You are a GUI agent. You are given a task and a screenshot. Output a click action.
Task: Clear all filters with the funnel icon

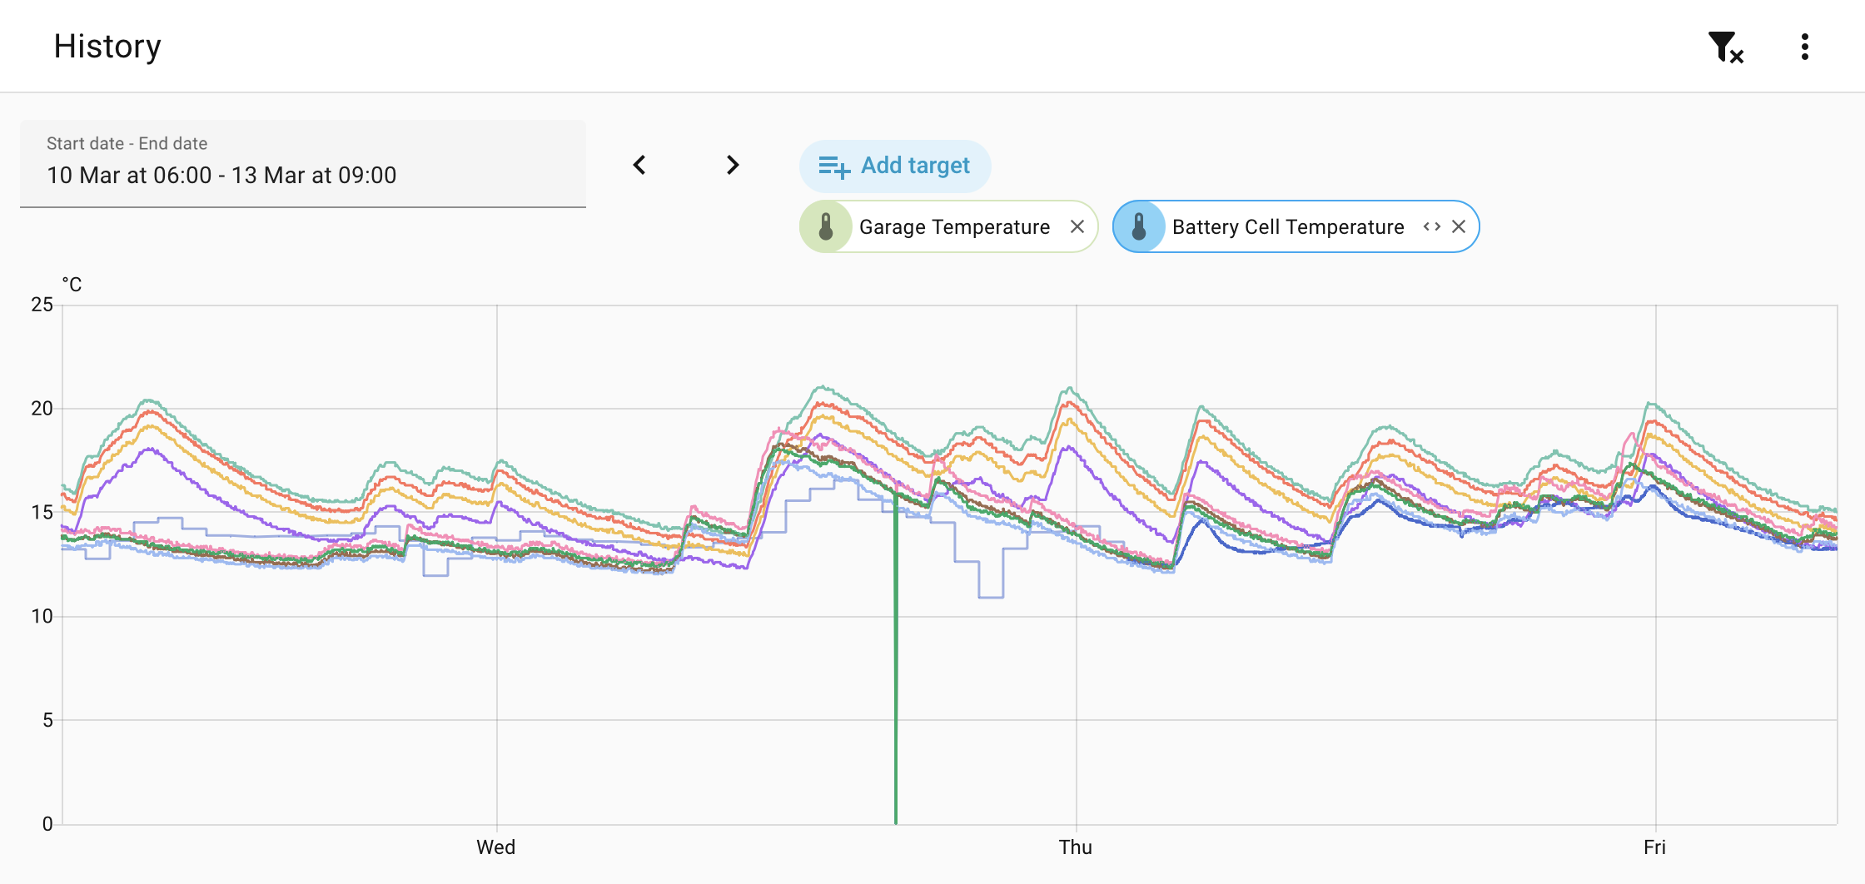pos(1724,47)
